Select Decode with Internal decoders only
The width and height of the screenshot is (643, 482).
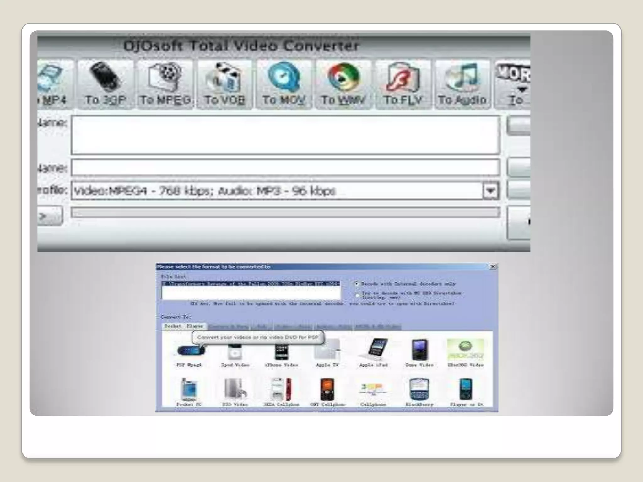(357, 284)
